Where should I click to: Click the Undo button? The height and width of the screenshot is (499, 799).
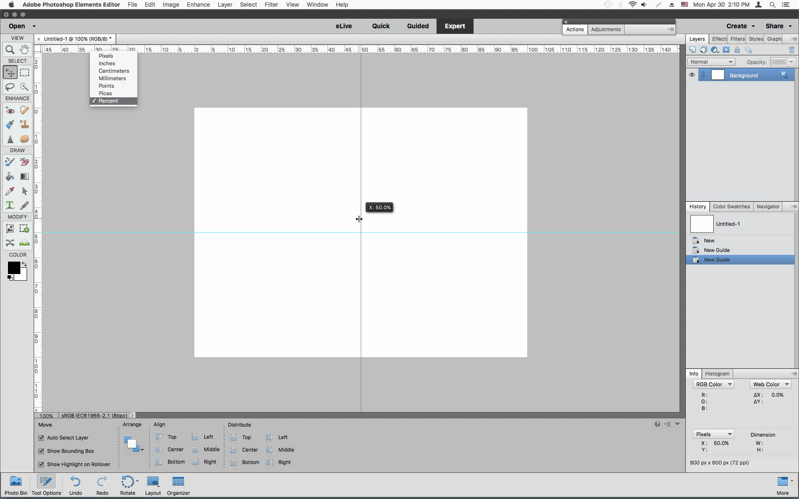coord(75,485)
